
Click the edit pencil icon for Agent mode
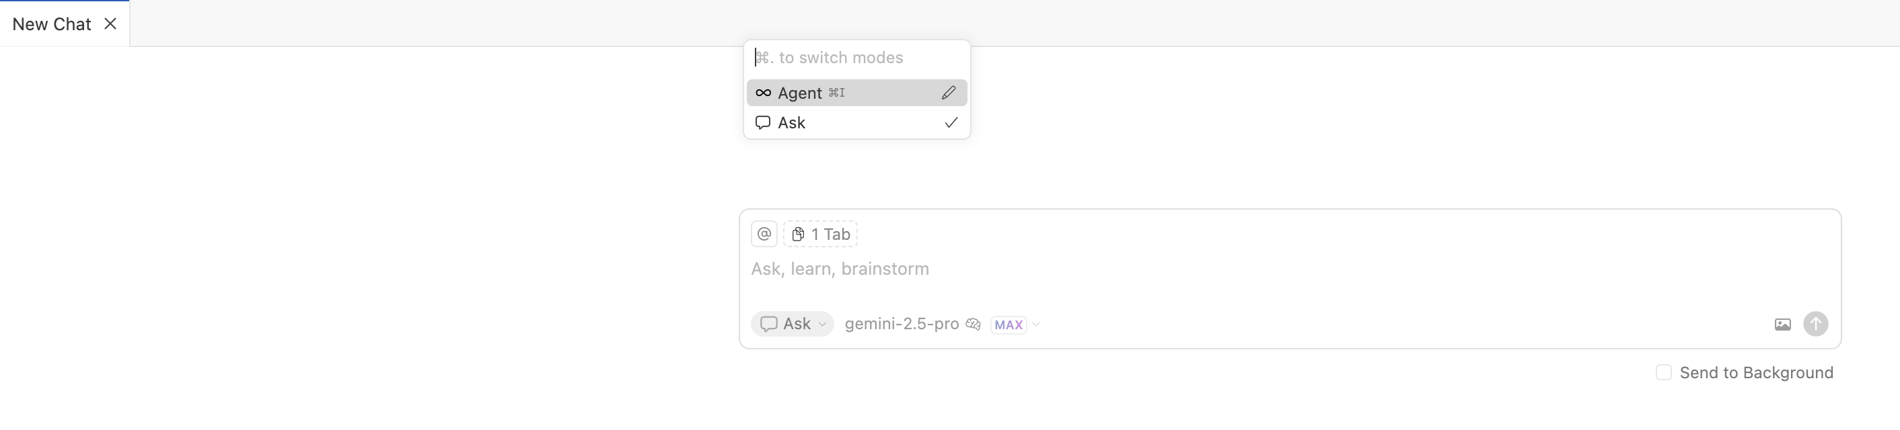point(949,93)
